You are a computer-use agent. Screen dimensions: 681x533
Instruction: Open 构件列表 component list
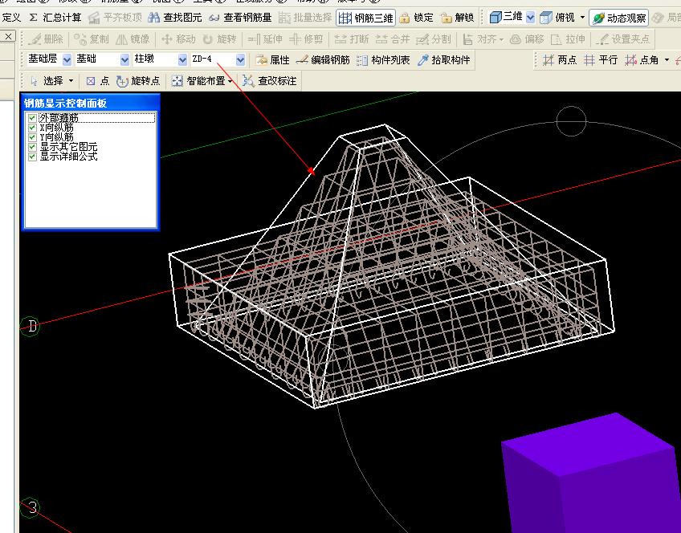point(382,60)
